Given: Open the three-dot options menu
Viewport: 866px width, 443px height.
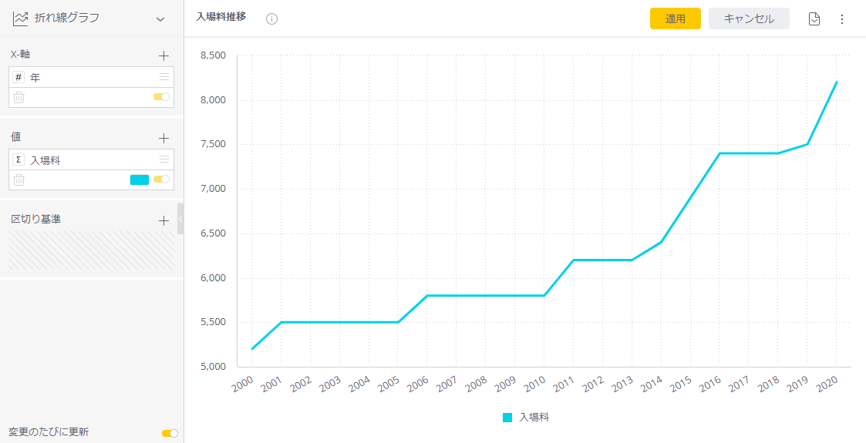Looking at the screenshot, I should pos(841,18).
